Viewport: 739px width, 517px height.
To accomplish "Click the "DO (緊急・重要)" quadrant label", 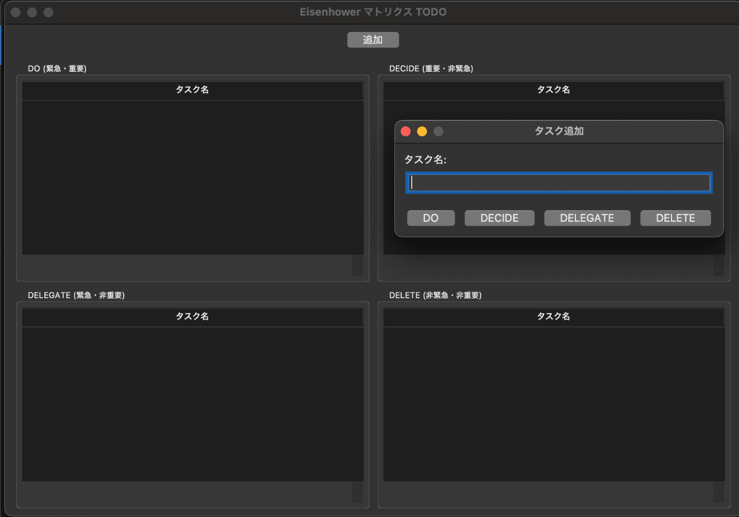I will (57, 69).
